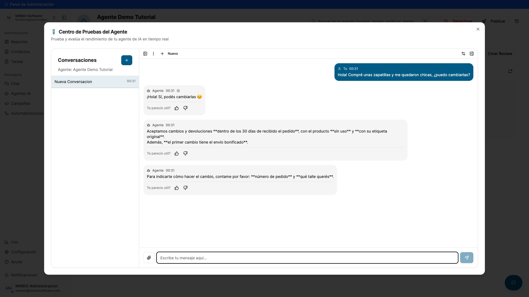
Task: Toggle the right side panel icon
Action: [472, 54]
